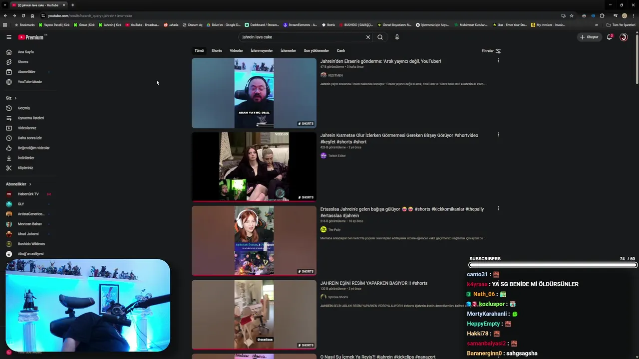Open the Filtreler filter panel
Viewport: 639px width, 359px height.
(491, 51)
